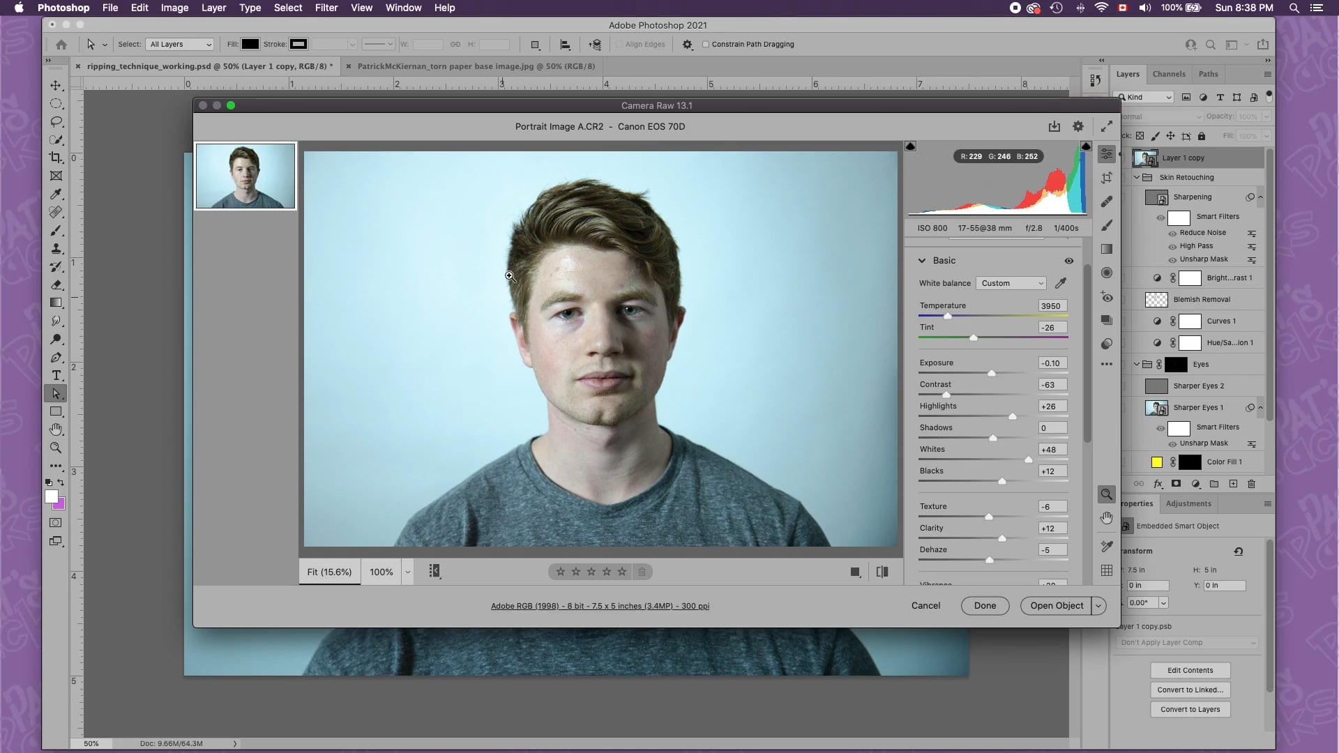Click the Open Object button
This screenshot has width=1339, height=753.
pos(1057,606)
